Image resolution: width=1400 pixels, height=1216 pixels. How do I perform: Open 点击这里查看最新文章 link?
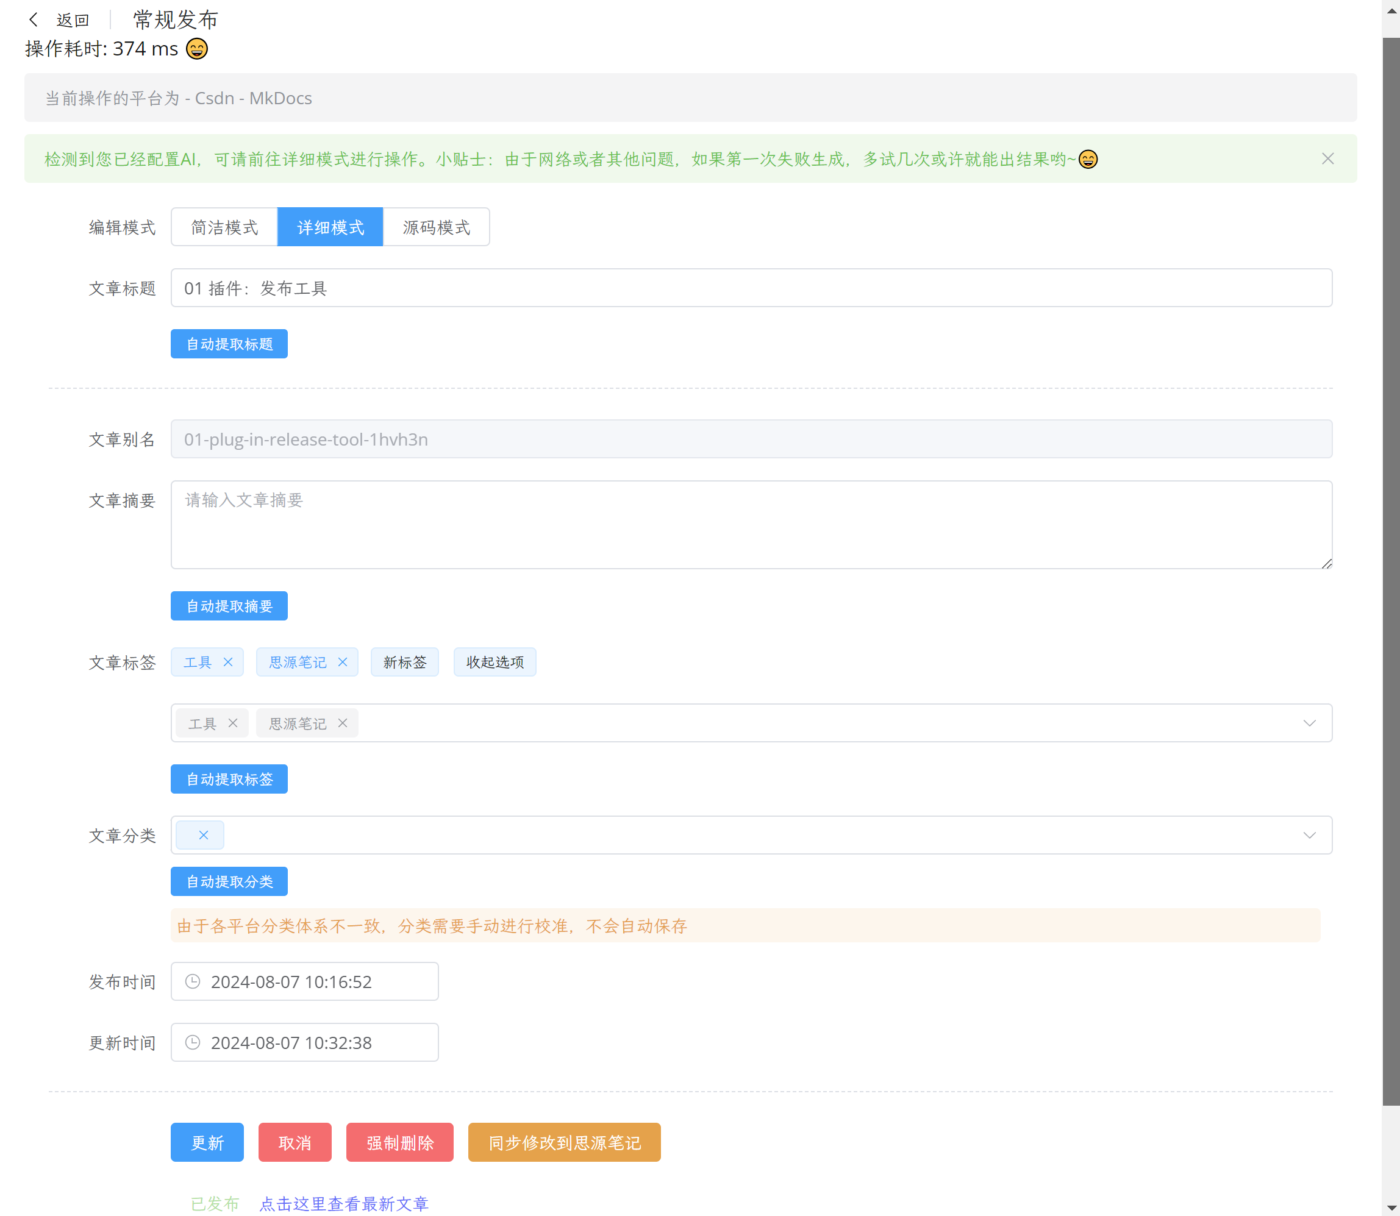coord(345,1203)
